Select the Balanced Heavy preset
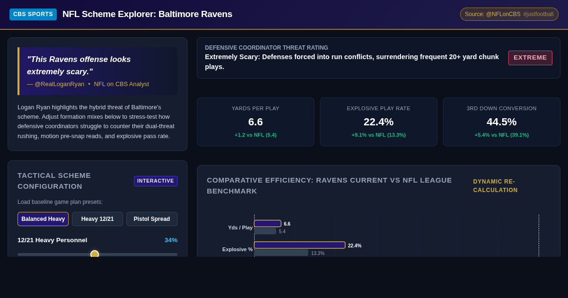Image resolution: width=568 pixels, height=298 pixels. point(43,219)
